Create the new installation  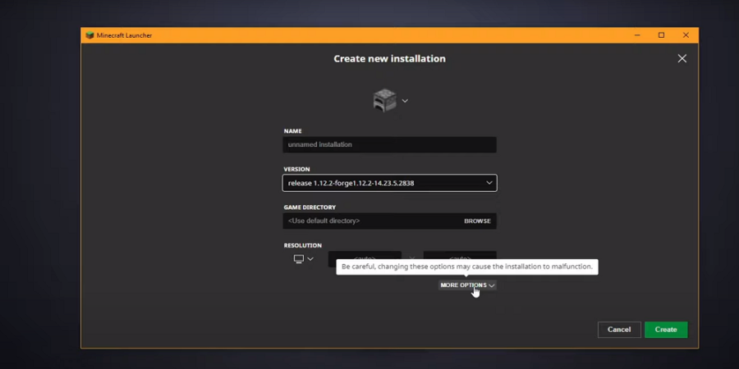click(665, 330)
